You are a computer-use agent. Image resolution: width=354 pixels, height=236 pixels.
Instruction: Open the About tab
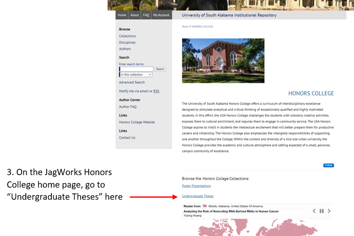click(x=134, y=15)
